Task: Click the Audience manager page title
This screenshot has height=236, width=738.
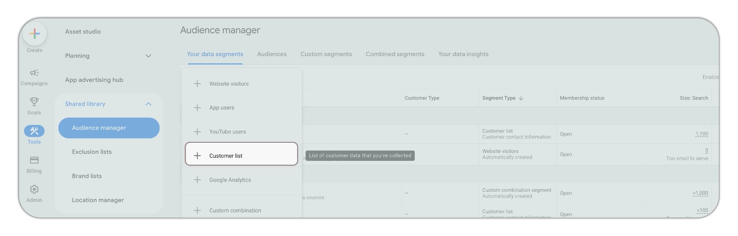Action: tap(220, 30)
